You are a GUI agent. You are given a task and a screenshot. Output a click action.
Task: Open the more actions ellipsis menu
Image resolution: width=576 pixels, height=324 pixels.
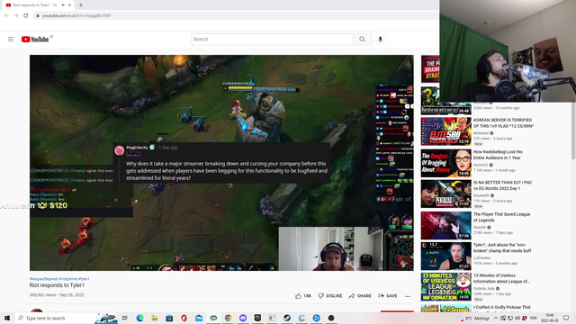pos(408,296)
